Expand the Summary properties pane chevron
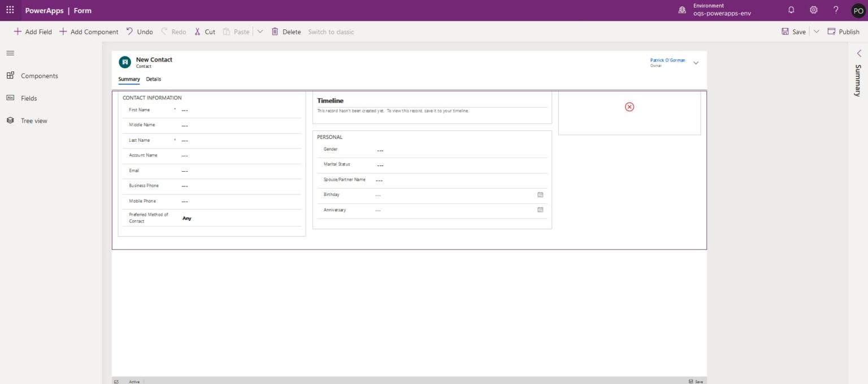This screenshot has height=384, width=868. (x=859, y=53)
